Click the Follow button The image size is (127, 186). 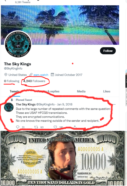point(108,51)
